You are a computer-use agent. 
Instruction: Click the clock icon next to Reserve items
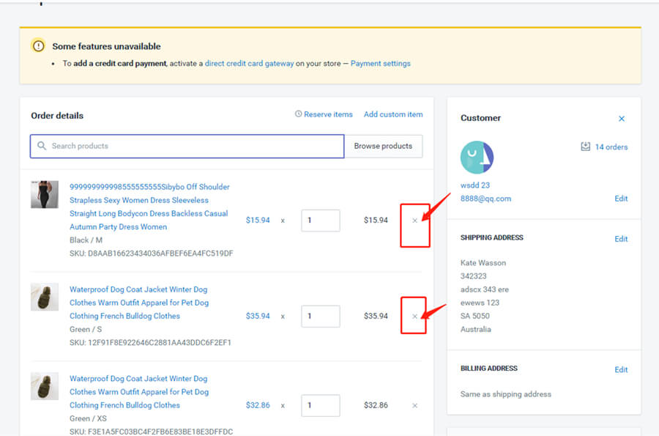(297, 114)
